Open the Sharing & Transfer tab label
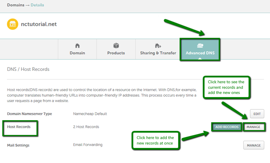The image size is (270, 163). tap(158, 53)
